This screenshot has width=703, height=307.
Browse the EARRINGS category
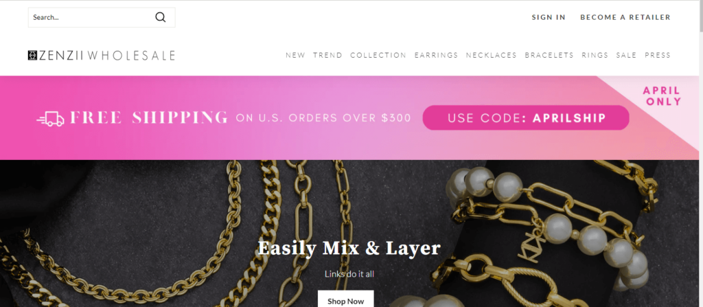tap(436, 55)
